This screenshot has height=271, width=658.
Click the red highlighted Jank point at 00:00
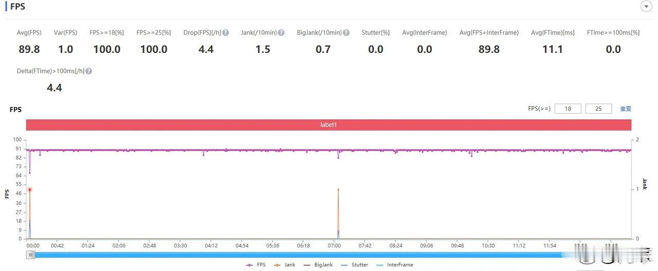click(x=30, y=190)
